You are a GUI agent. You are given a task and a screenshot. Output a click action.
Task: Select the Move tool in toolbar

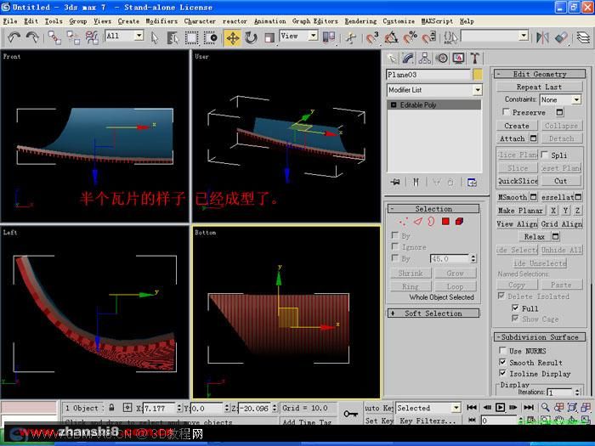(x=232, y=37)
